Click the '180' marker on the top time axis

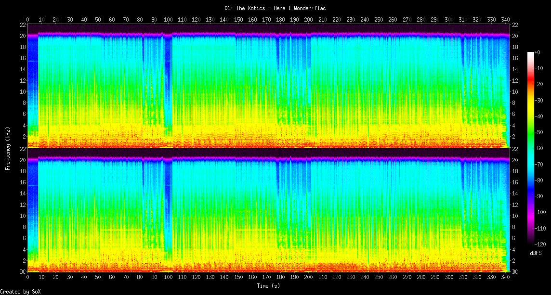[x=280, y=20]
